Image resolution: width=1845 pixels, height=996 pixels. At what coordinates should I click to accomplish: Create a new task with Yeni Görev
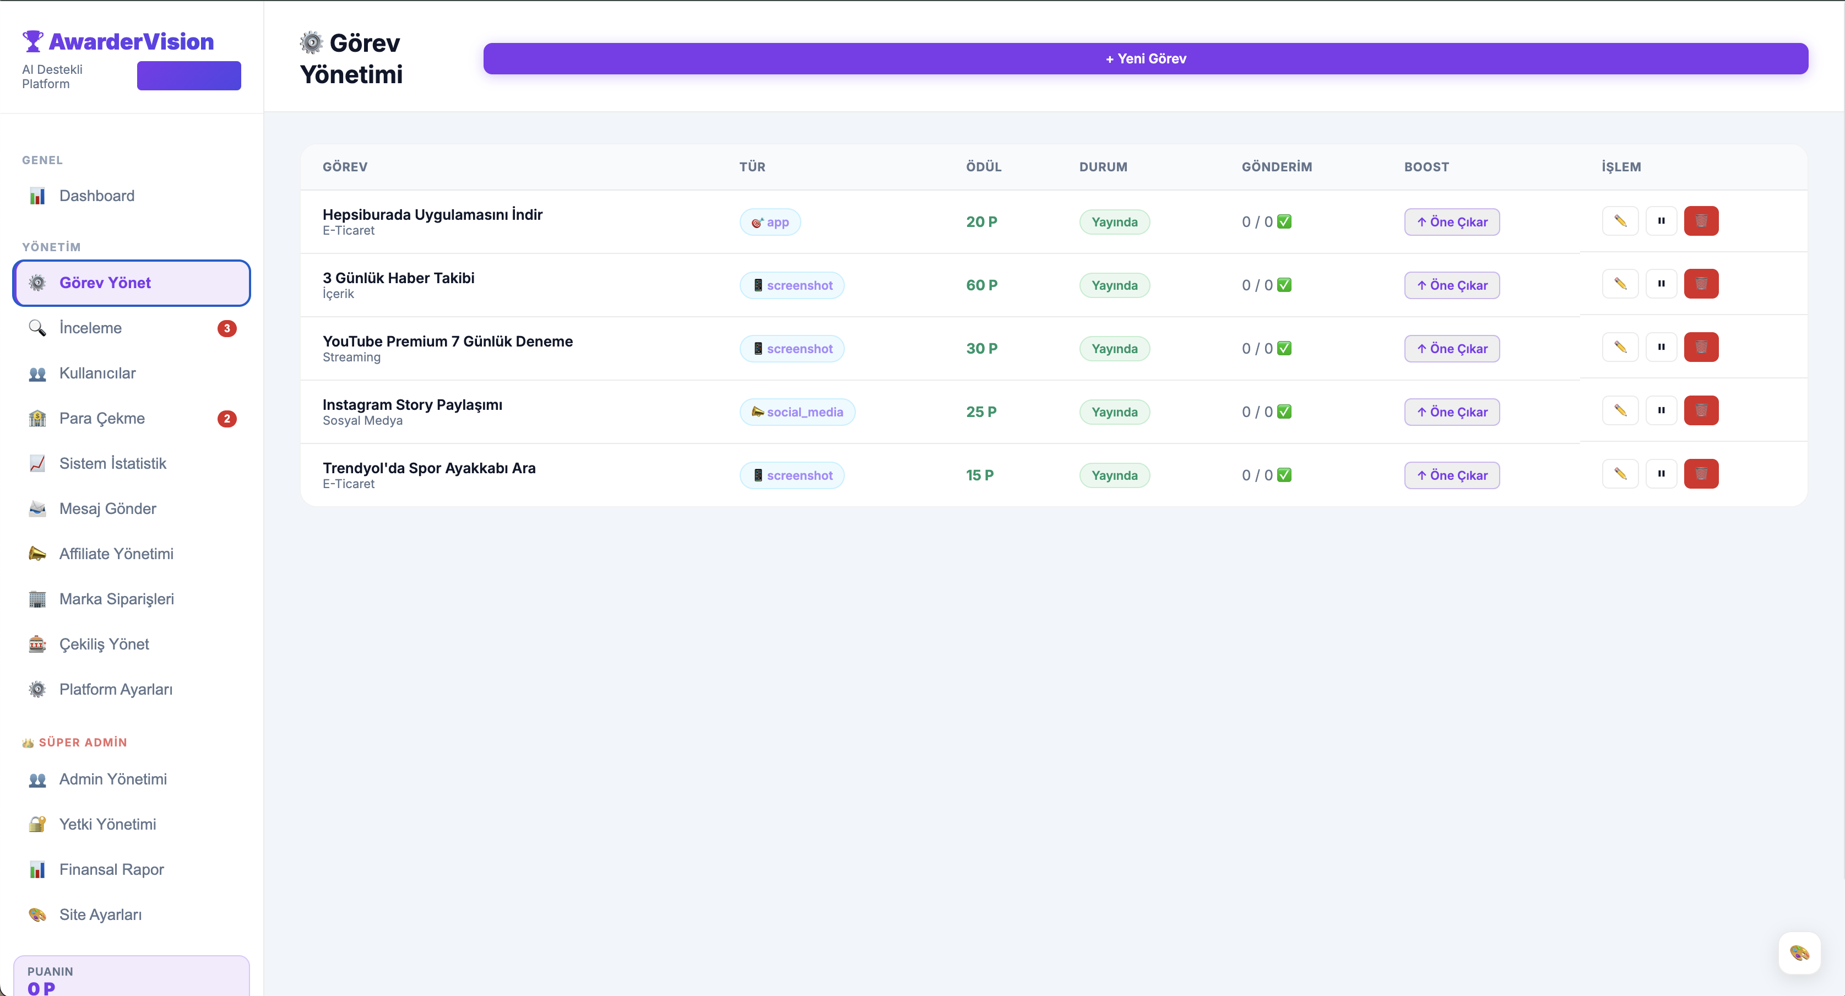coord(1145,59)
